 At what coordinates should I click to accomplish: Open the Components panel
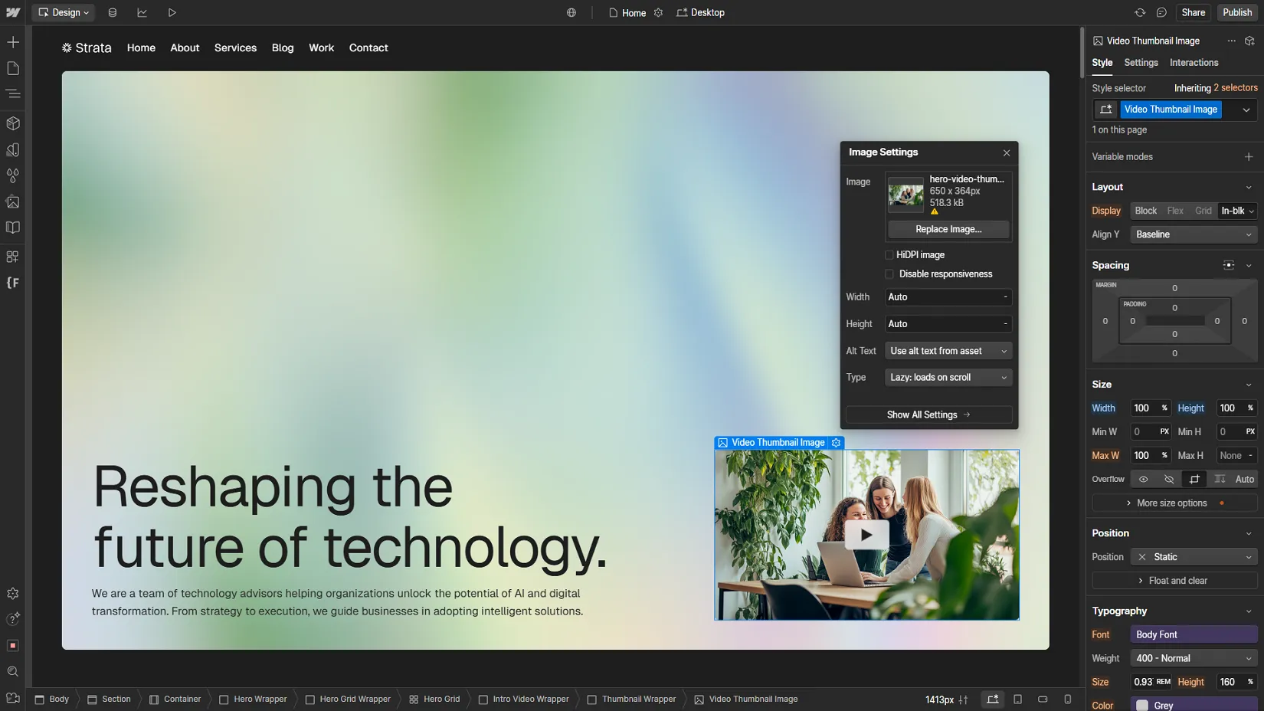[x=13, y=123]
